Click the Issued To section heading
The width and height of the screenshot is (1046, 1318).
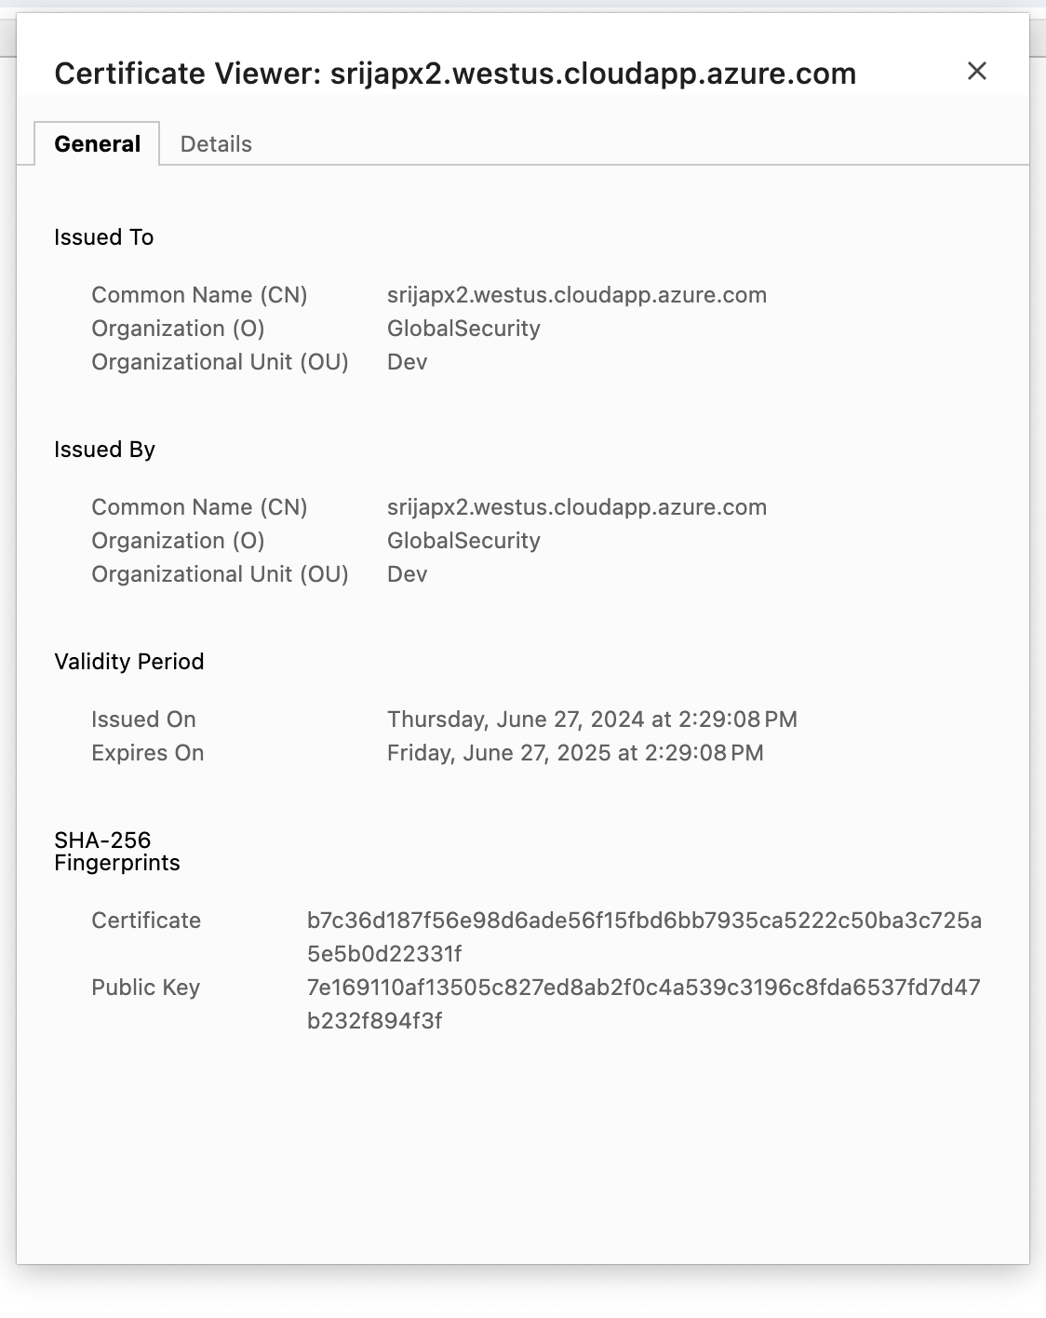pos(104,237)
